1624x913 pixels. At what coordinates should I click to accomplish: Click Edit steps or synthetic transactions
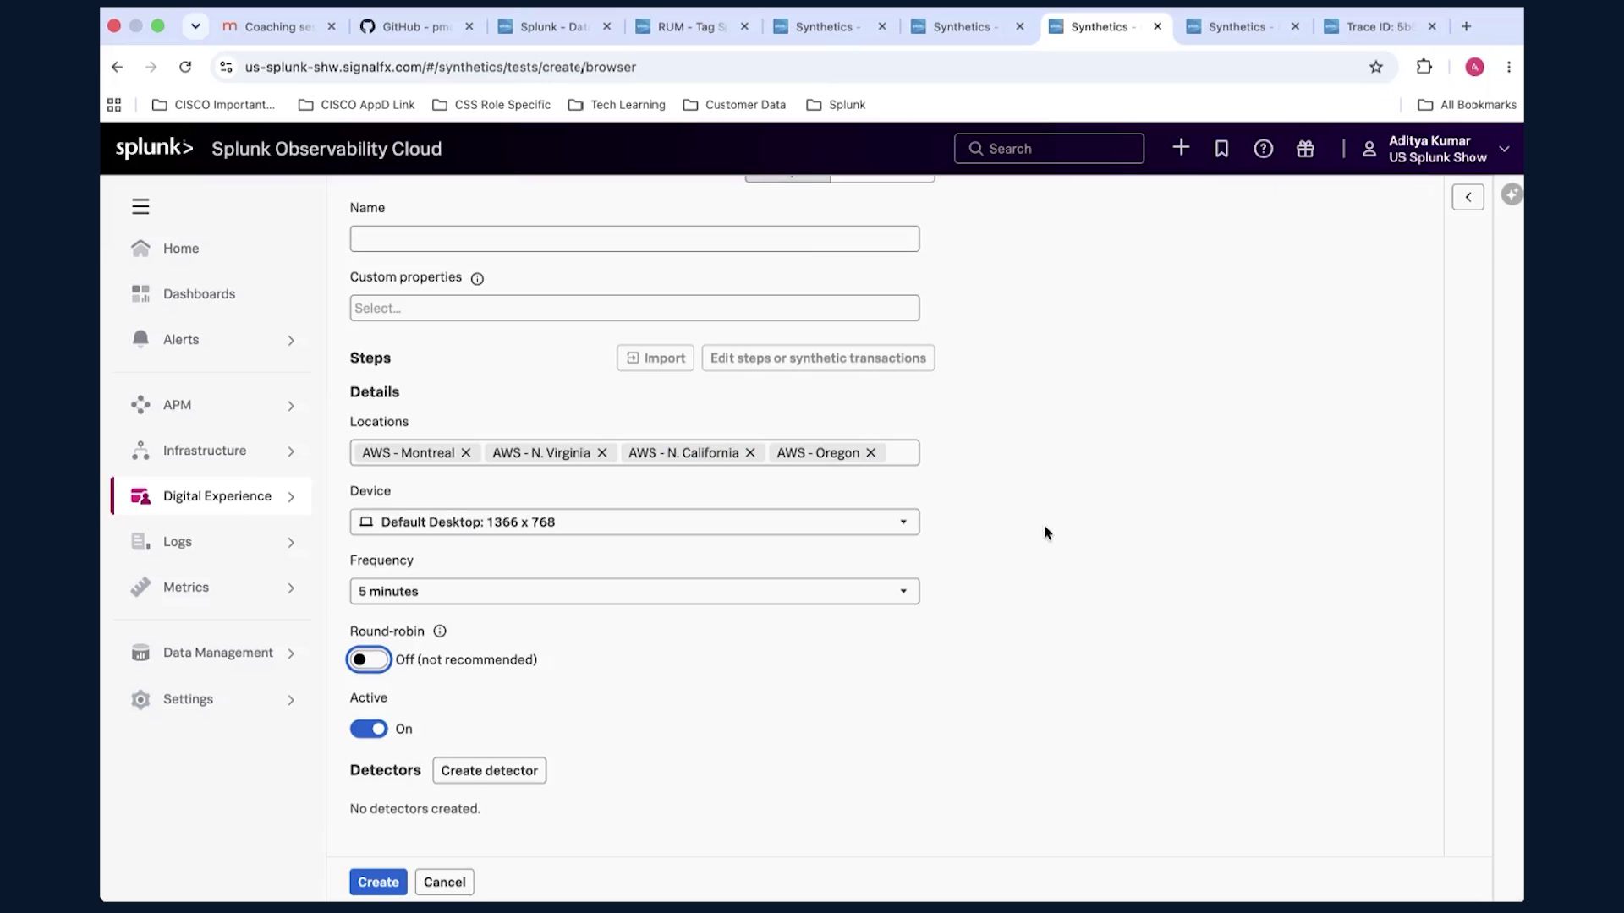coord(818,358)
